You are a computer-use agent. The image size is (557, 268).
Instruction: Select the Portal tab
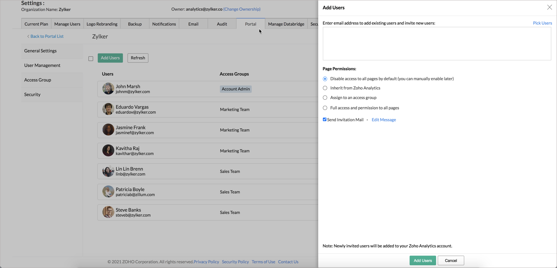pos(251,24)
